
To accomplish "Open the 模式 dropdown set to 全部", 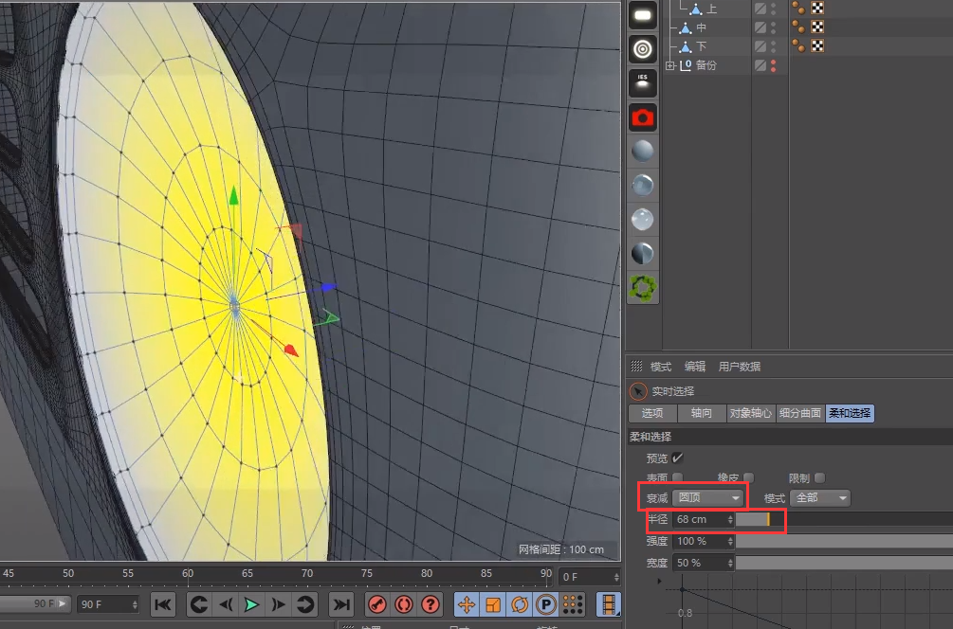I will (819, 497).
